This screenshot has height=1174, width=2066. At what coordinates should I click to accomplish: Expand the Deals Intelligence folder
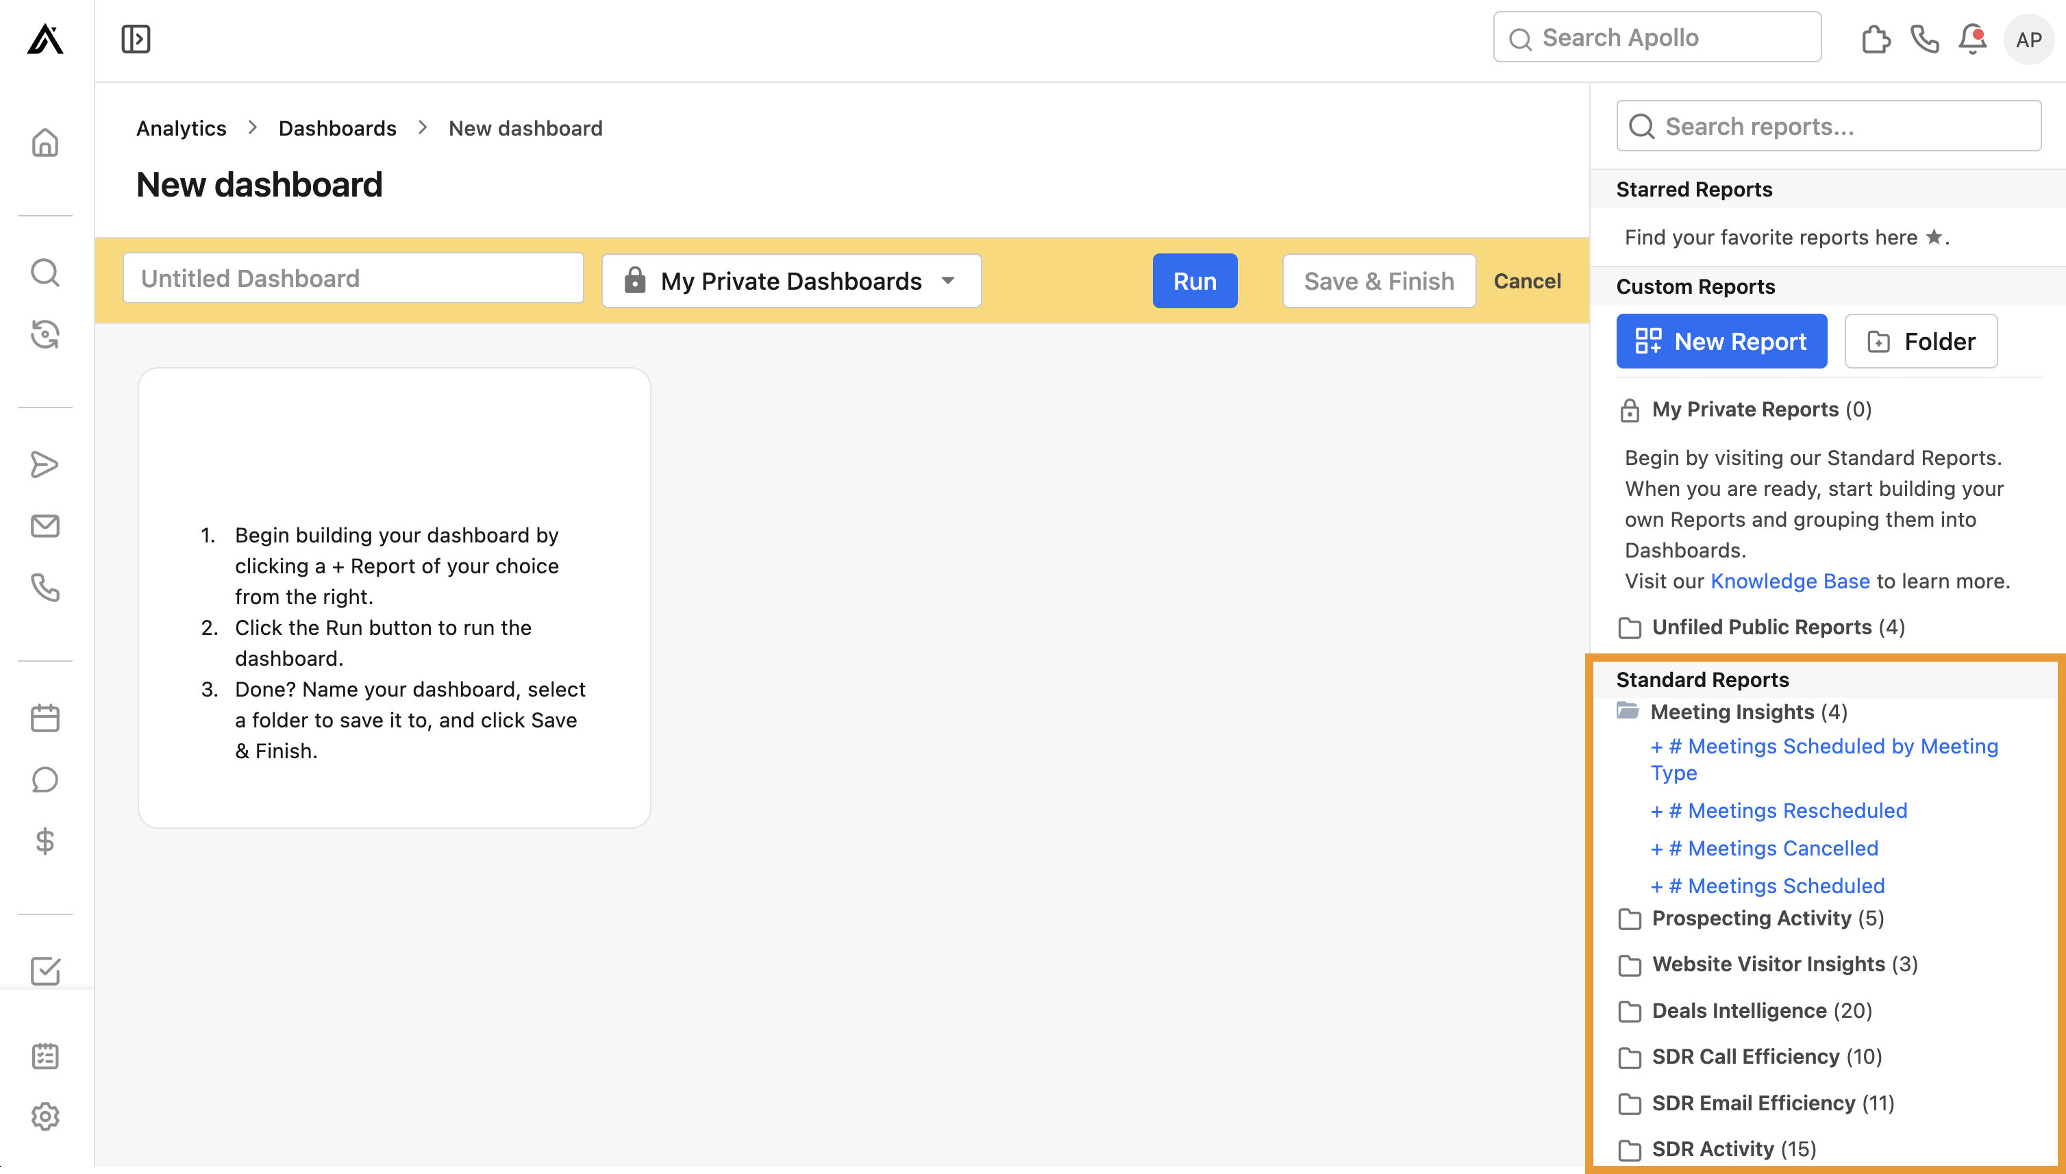point(1745,1011)
